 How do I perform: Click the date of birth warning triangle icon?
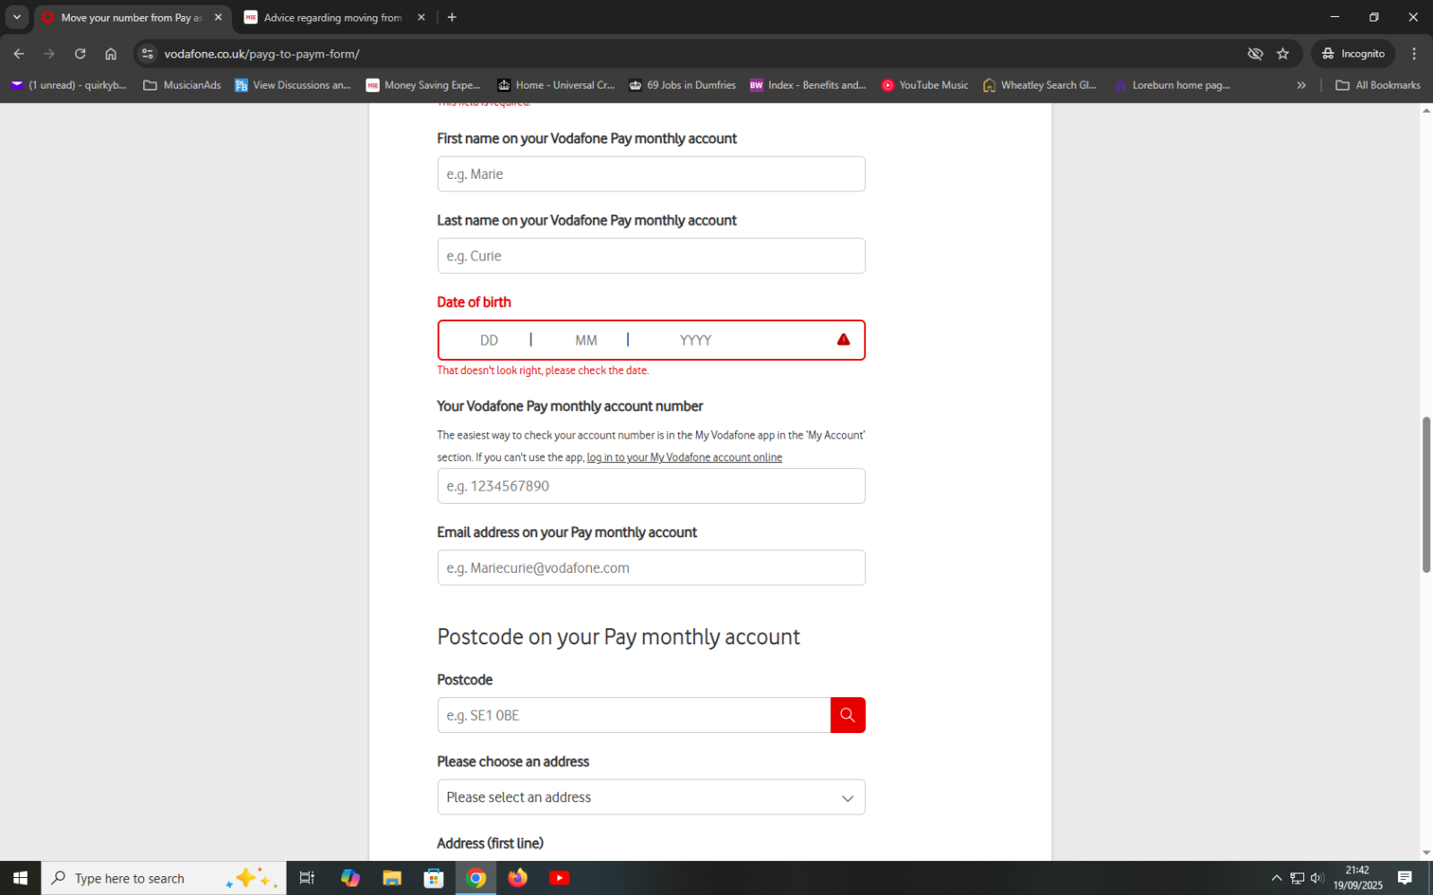point(843,339)
